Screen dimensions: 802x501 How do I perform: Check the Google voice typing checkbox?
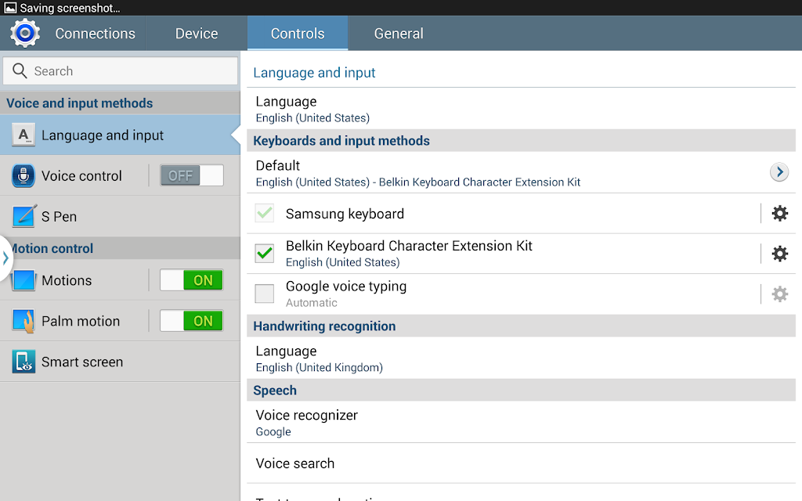[265, 294]
